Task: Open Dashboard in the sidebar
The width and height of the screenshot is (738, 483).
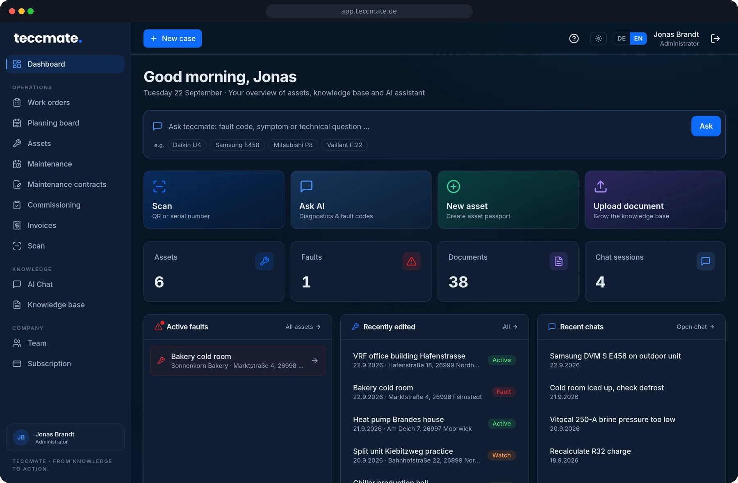Action: [66, 64]
